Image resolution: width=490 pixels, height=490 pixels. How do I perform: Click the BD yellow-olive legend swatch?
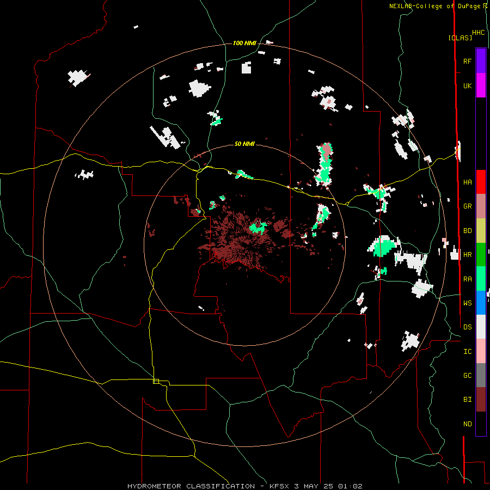[x=481, y=231]
